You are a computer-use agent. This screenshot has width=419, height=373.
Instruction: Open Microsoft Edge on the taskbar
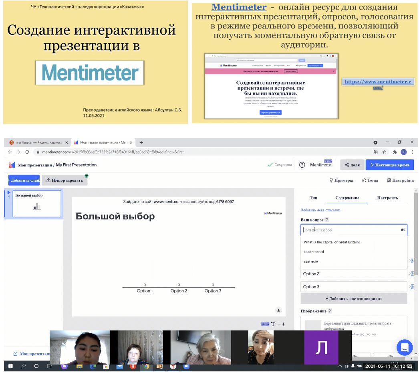pyautogui.click(x=93, y=366)
